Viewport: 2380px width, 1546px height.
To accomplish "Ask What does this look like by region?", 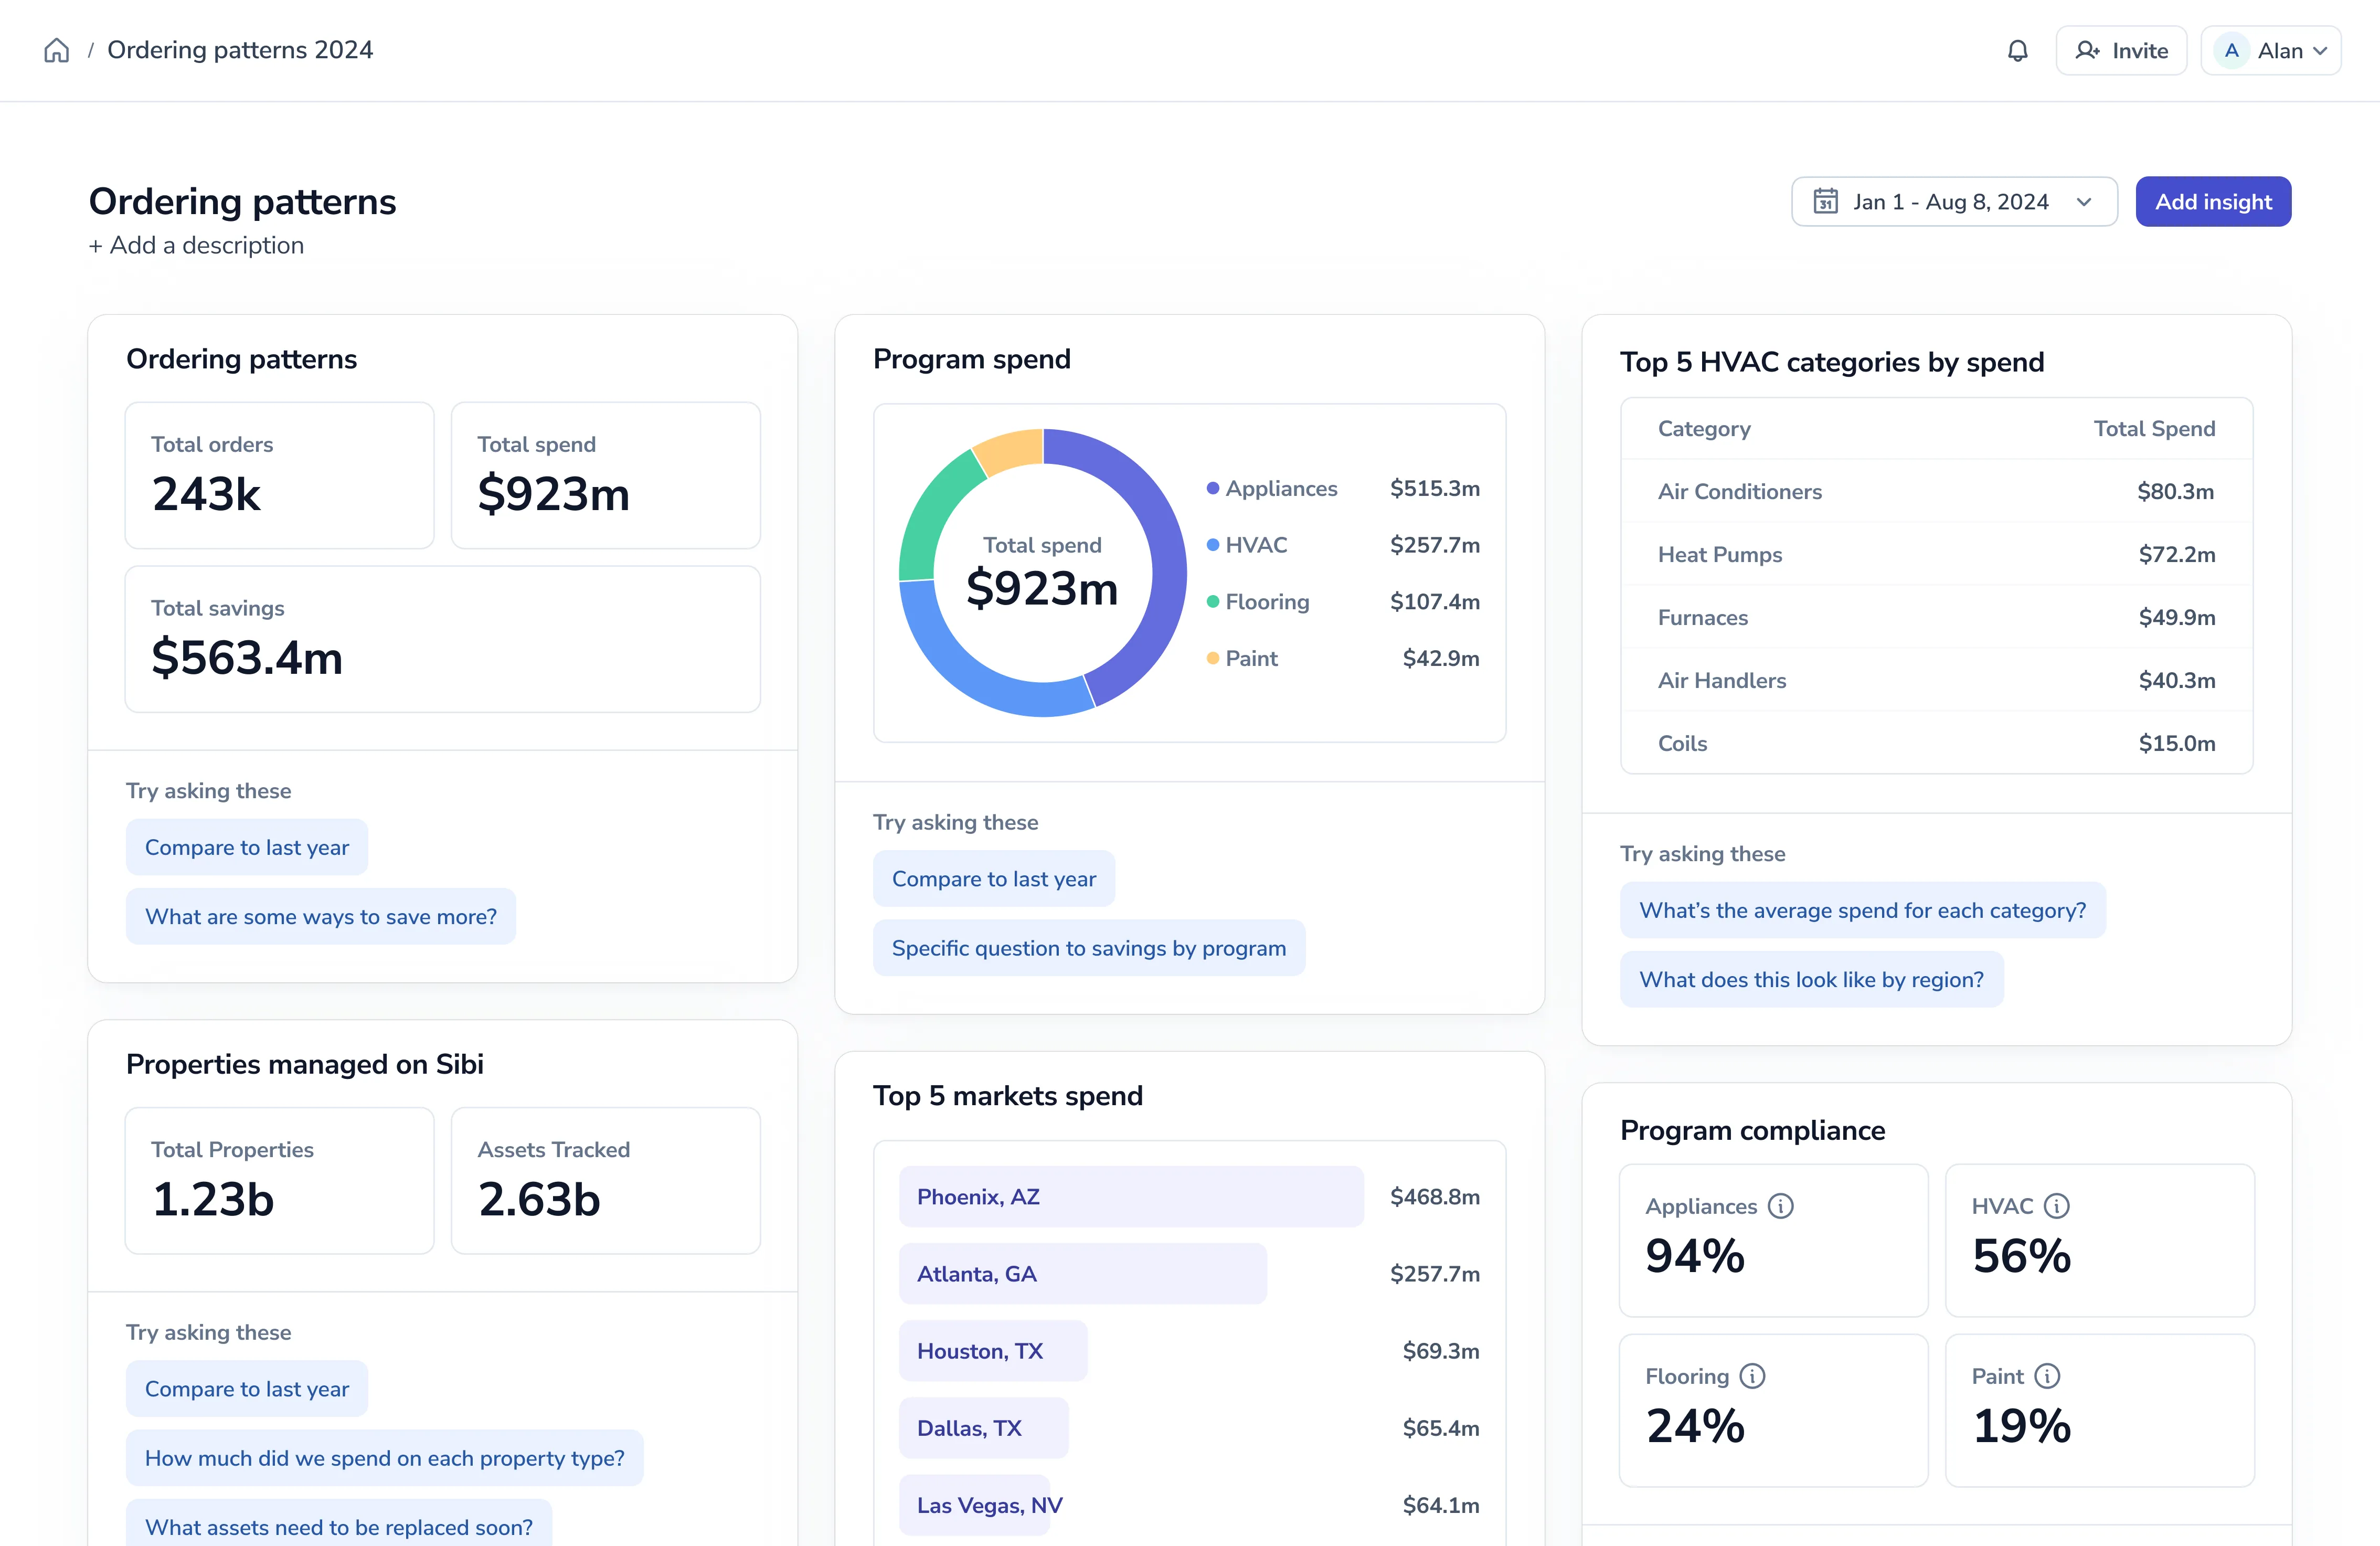I will point(1812,979).
